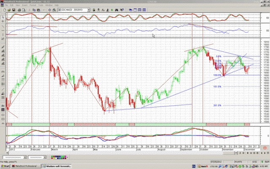Click the red circular icon beside date axis
Screen dimensions: 270x169
tap(265, 148)
